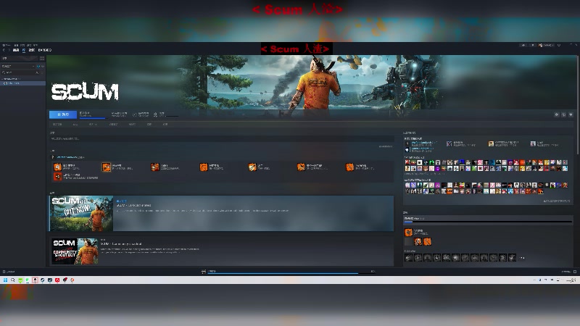Open the Steam menu in the menu bar
The width and height of the screenshot is (580, 326).
[x=7, y=45]
